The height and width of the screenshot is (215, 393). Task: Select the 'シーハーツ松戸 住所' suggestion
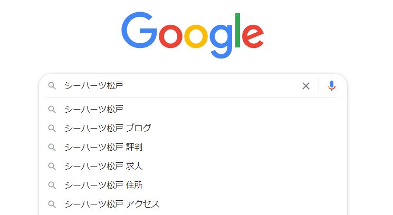point(103,185)
